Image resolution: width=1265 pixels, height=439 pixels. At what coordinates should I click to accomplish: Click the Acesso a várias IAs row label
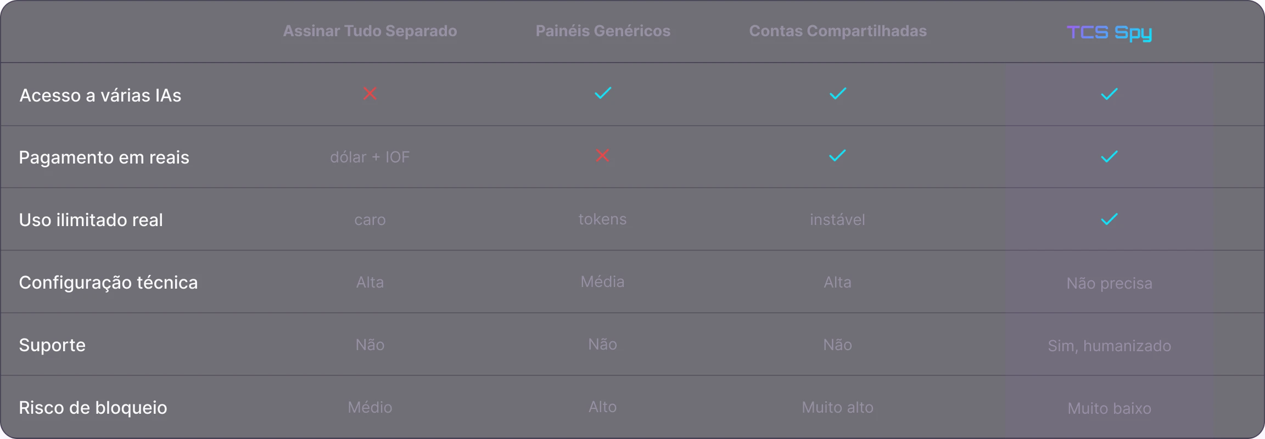pos(100,95)
